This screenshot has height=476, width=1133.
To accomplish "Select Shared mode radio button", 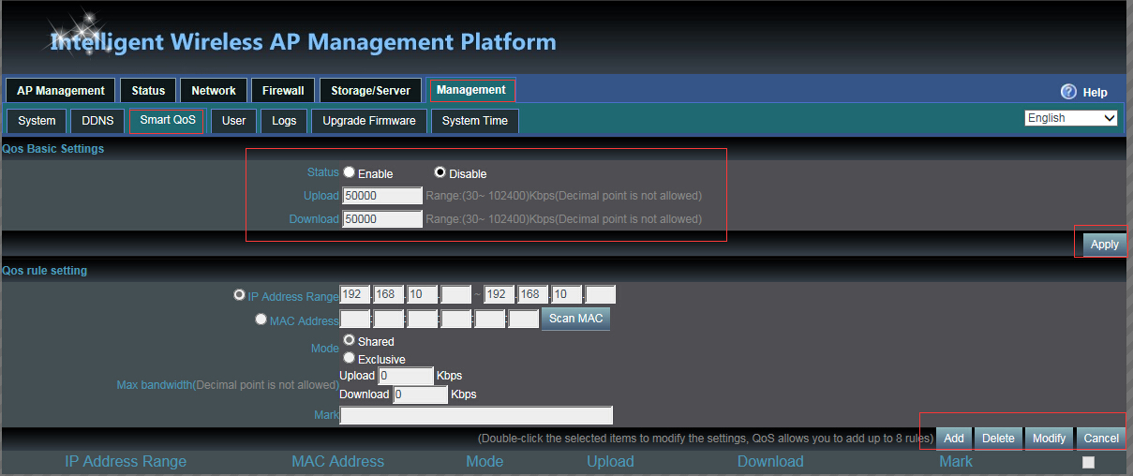I will point(350,340).
